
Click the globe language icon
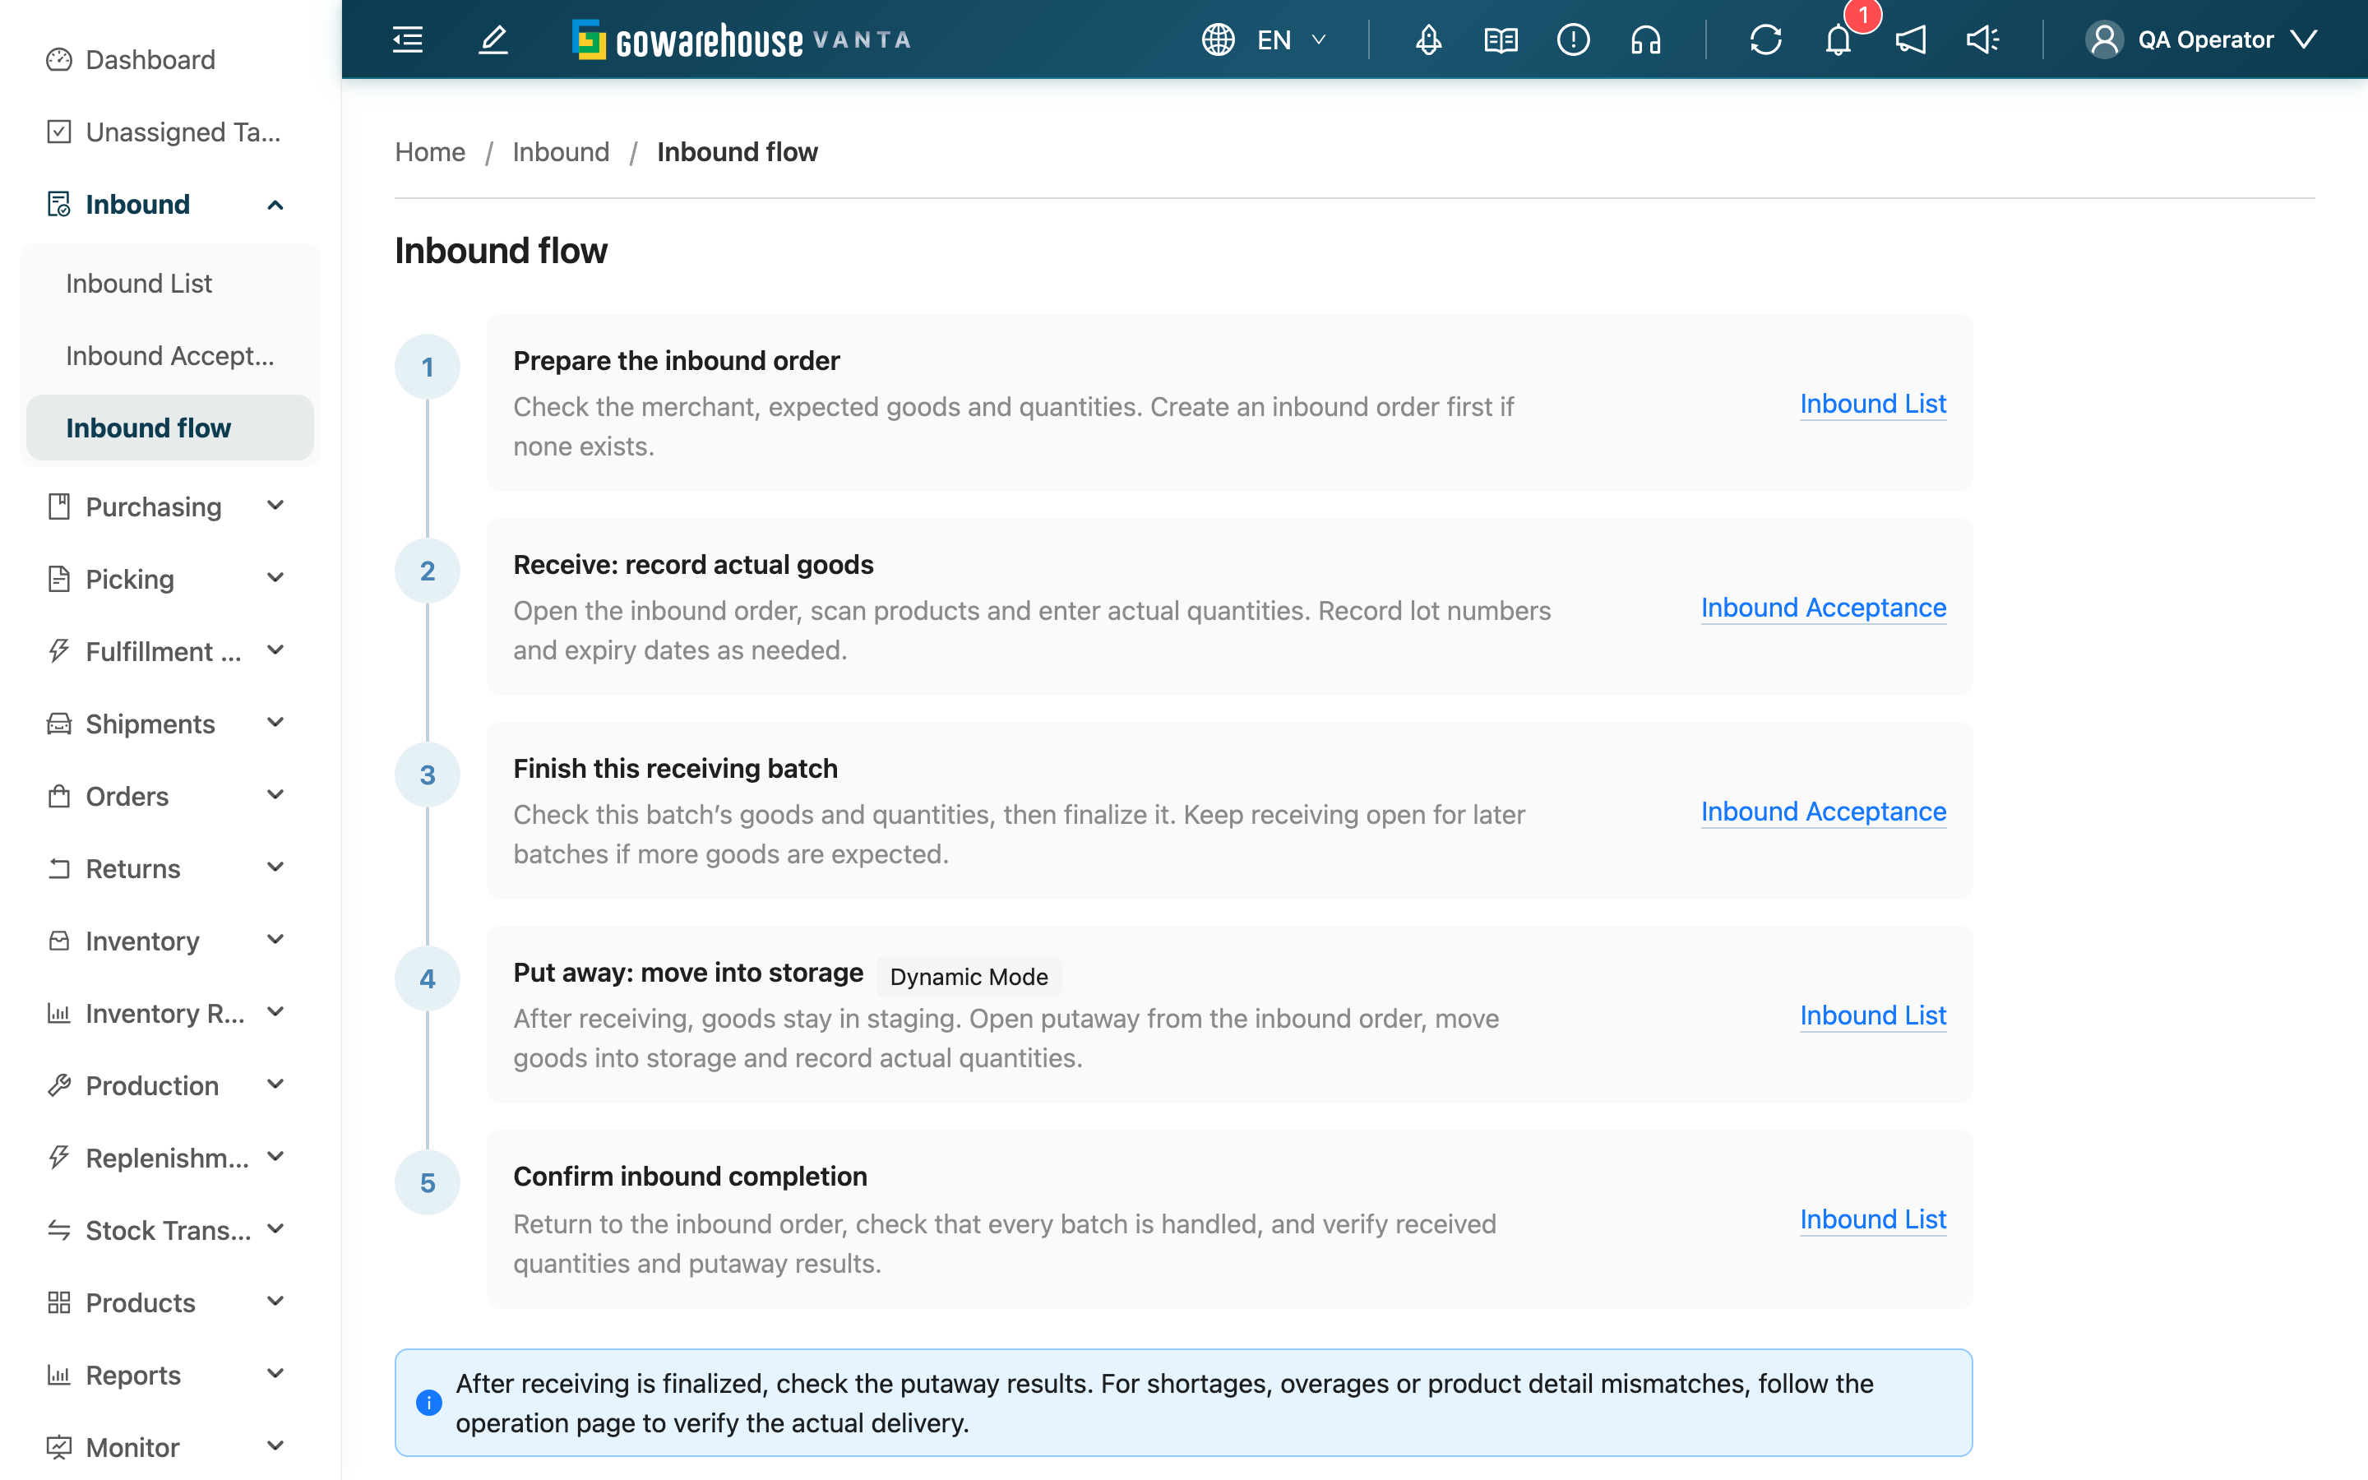click(1219, 40)
